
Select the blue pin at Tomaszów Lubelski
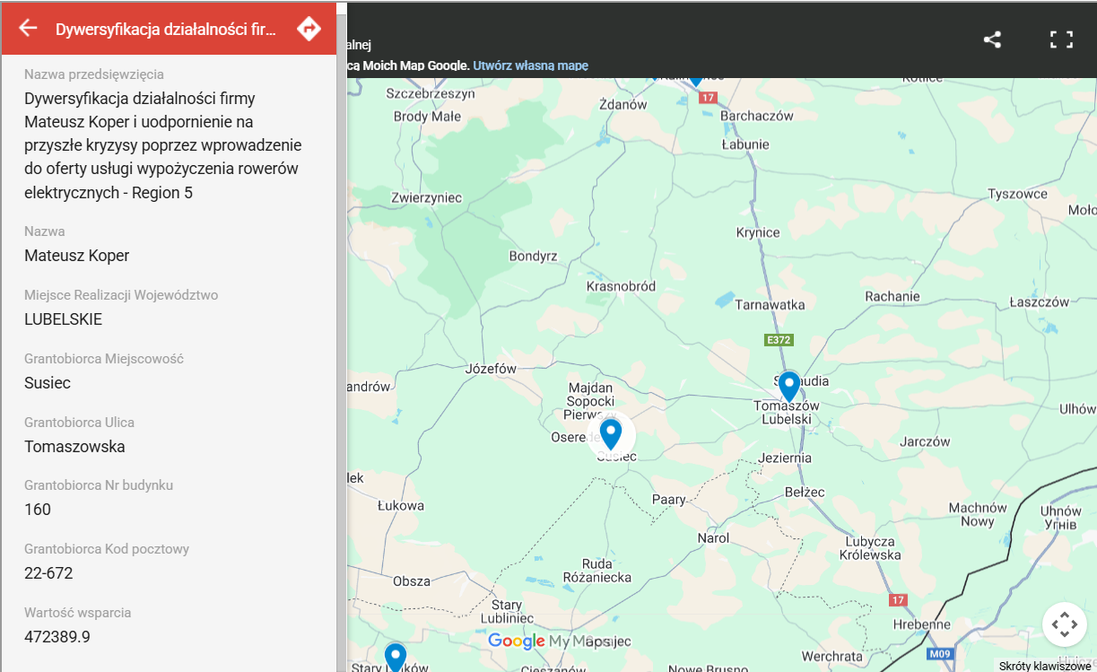[x=788, y=386]
